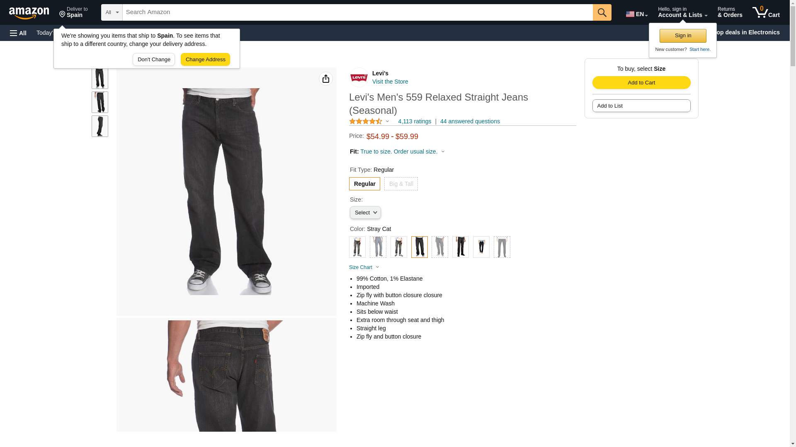
Task: Click the Levi's brand logo
Action: point(359,77)
